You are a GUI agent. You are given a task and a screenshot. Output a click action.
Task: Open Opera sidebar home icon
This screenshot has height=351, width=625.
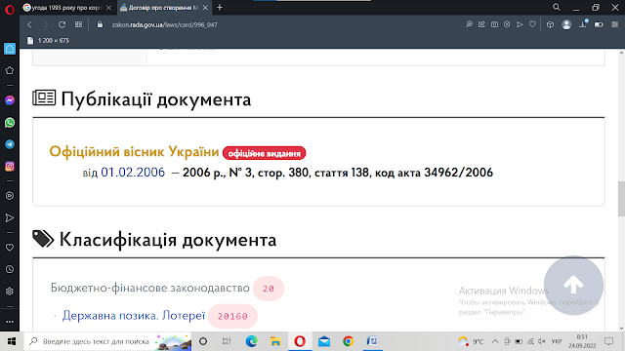10,49
